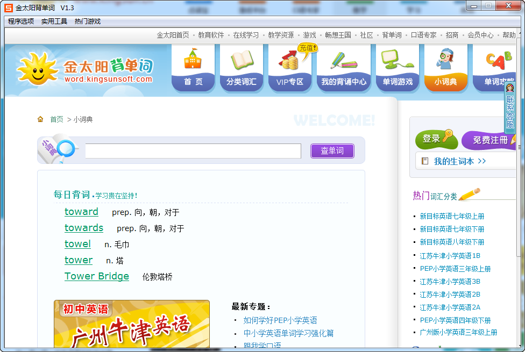Screen dimensions: 525x352
Task: Open 教学资源 in top navigation
Action: pos(281,35)
